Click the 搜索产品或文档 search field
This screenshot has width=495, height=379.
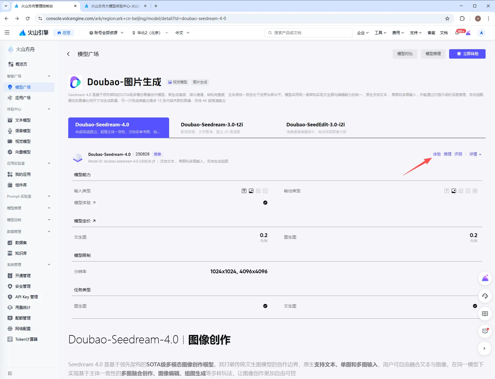[309, 33]
